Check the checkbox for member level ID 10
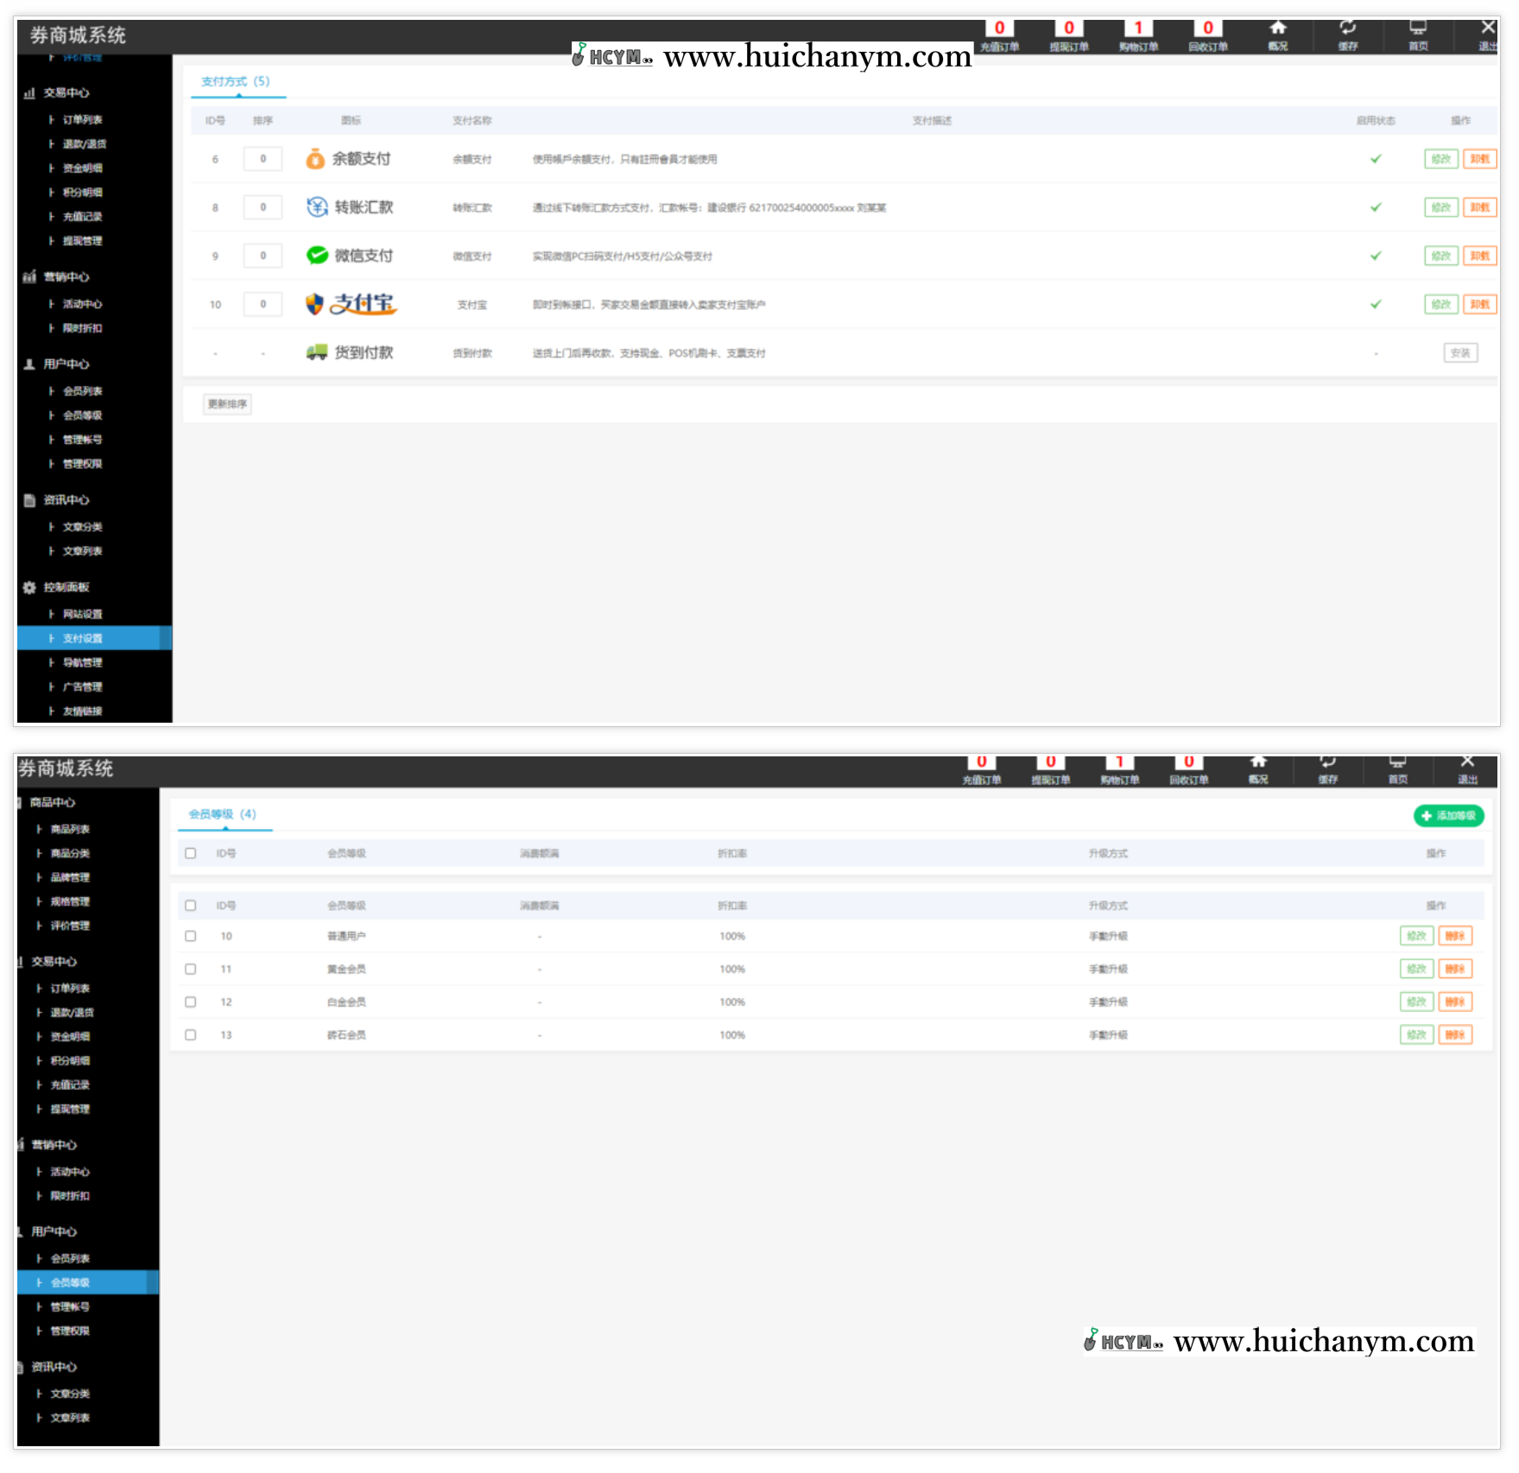The height and width of the screenshot is (1473, 1519). coord(191,936)
